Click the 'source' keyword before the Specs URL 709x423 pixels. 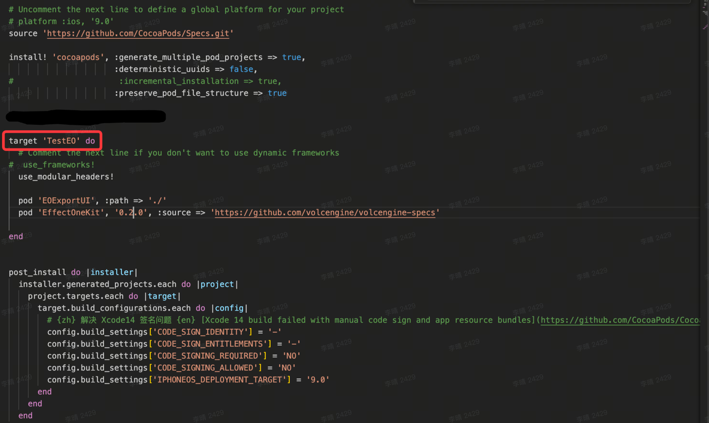click(x=23, y=33)
